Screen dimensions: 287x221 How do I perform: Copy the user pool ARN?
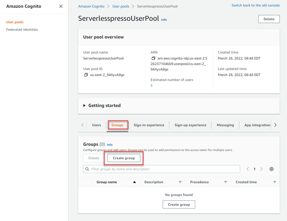(153, 58)
